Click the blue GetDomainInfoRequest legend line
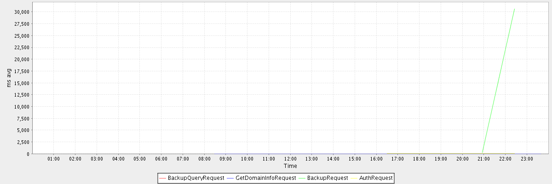552x184 pixels. pyautogui.click(x=230, y=178)
